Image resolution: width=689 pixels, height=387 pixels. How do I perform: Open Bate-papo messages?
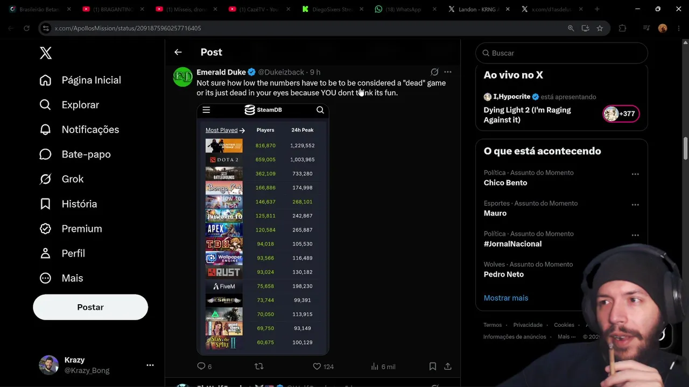point(75,154)
